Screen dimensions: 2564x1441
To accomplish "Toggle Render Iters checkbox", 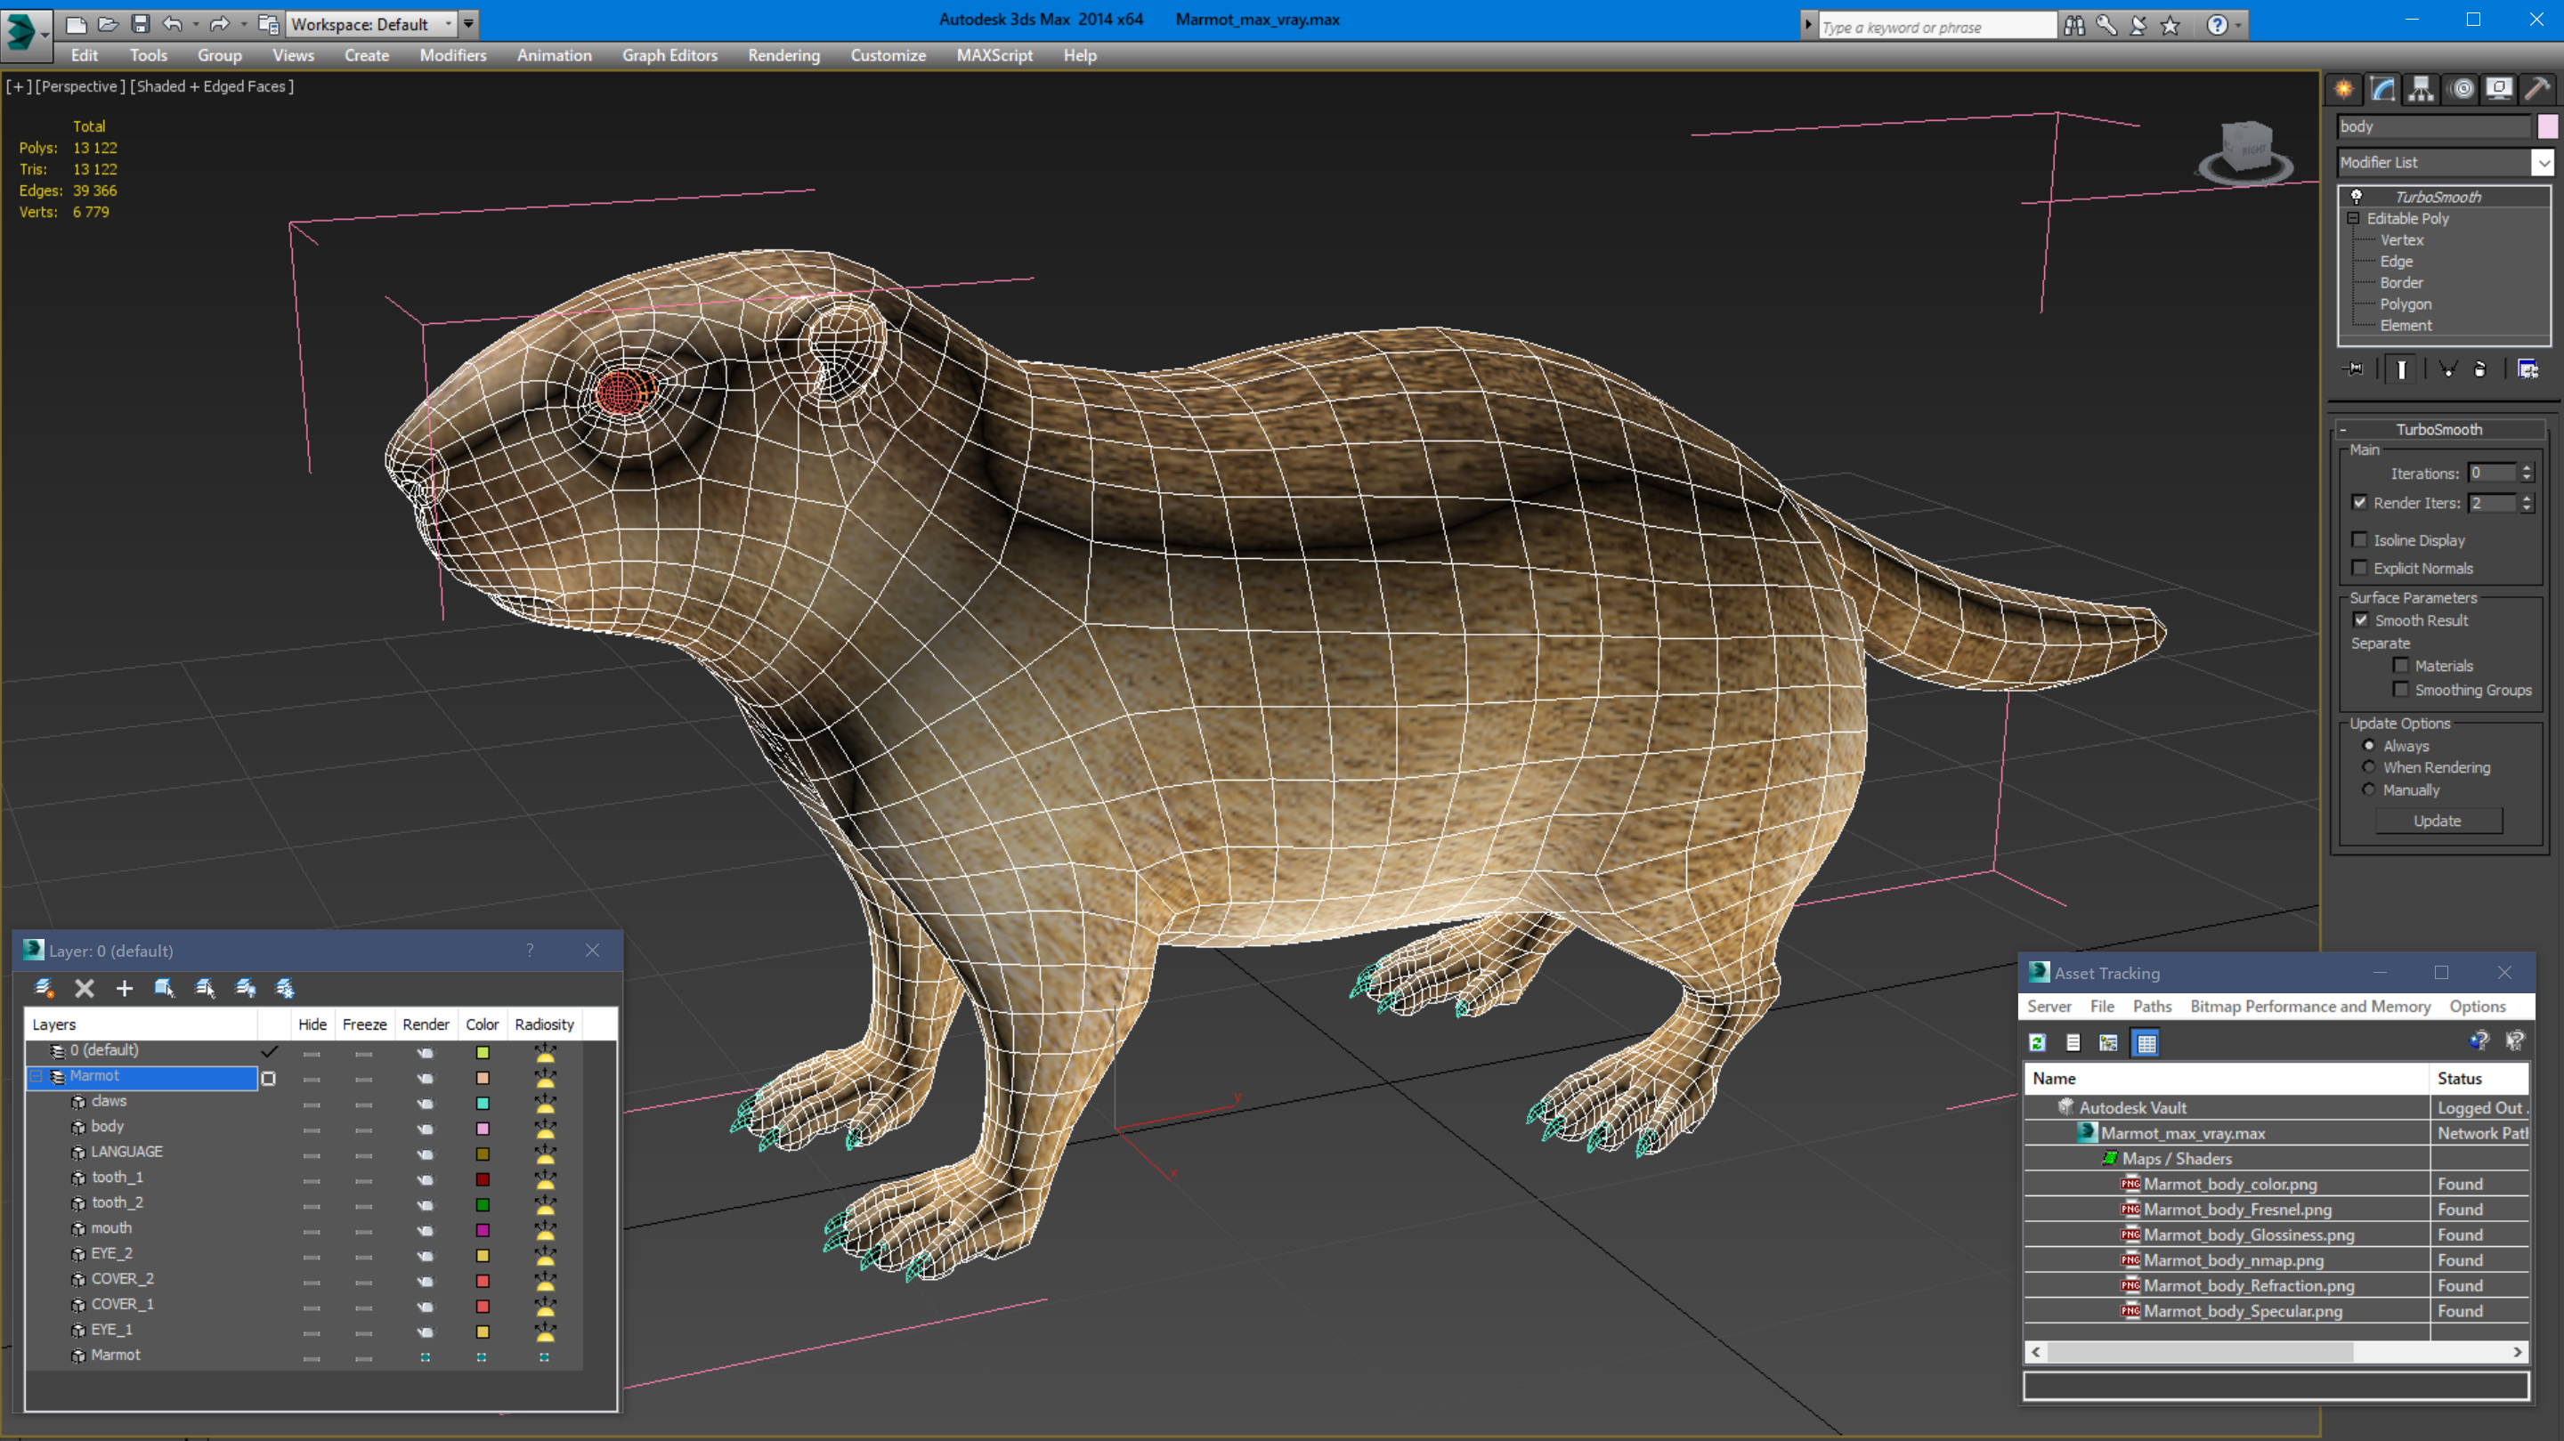I will point(2359,502).
